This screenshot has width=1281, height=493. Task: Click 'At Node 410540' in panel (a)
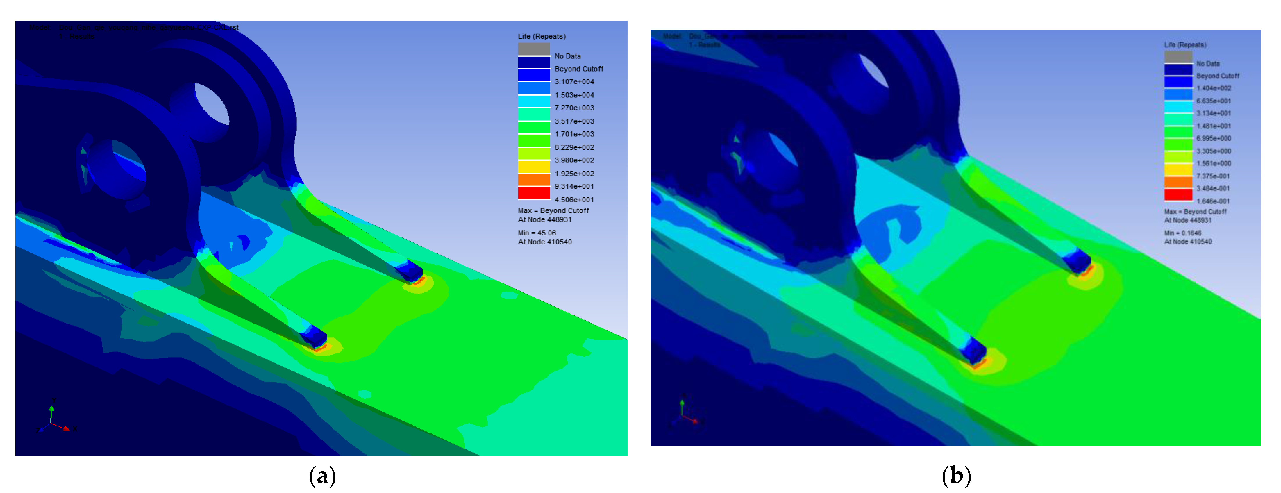tap(544, 242)
